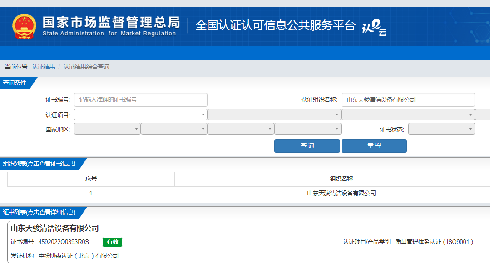The image size is (490, 263).
Task: Click the 证书编号 input field
Action: pyautogui.click(x=141, y=99)
